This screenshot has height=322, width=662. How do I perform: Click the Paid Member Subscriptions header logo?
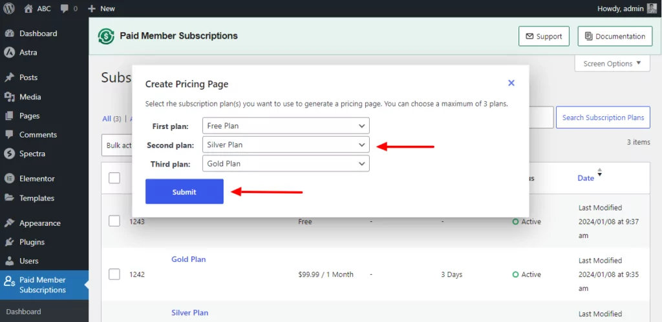pyautogui.click(x=106, y=36)
